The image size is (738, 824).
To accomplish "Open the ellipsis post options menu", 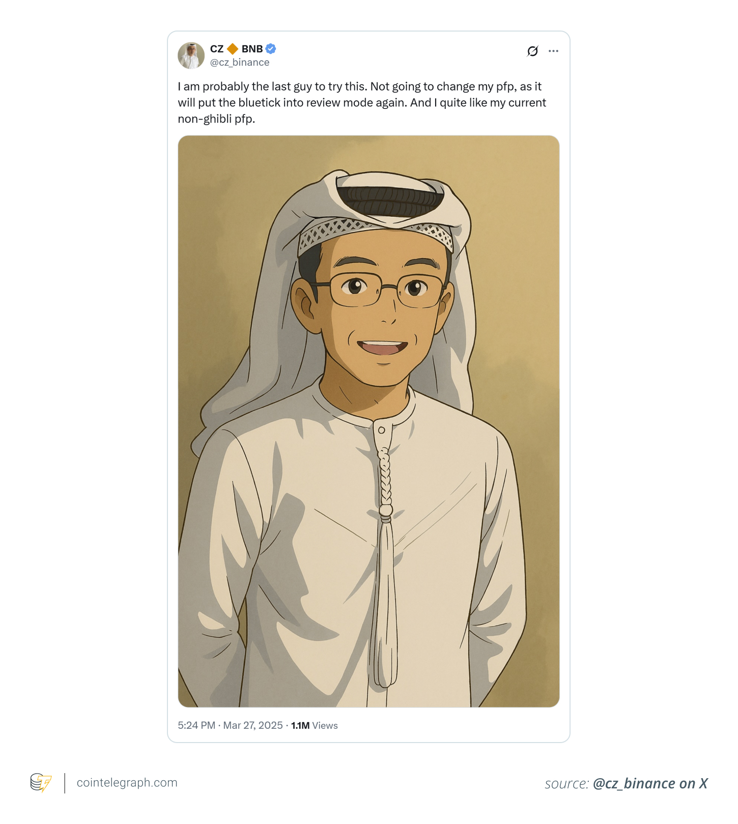I will pos(554,50).
